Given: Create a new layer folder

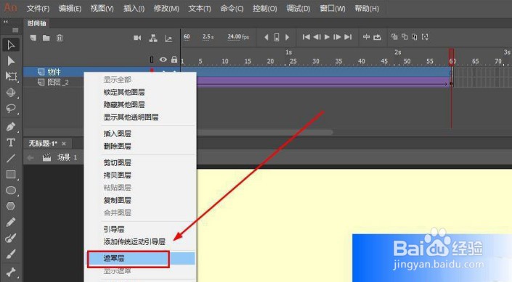Looking at the screenshot, I should [46, 38].
